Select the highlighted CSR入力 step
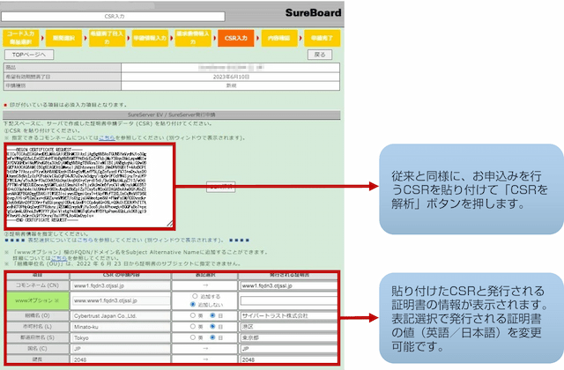Viewport: 564px width, 370px height. pyautogui.click(x=236, y=38)
